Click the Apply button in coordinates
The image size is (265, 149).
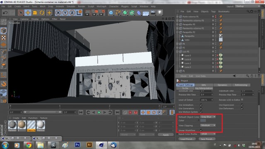pos(166,135)
